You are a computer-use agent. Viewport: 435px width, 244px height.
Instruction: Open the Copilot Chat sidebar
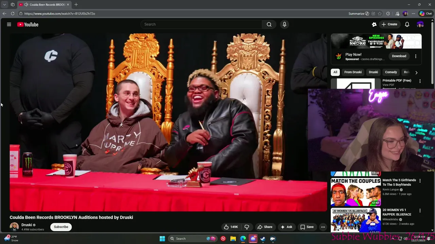click(425, 14)
